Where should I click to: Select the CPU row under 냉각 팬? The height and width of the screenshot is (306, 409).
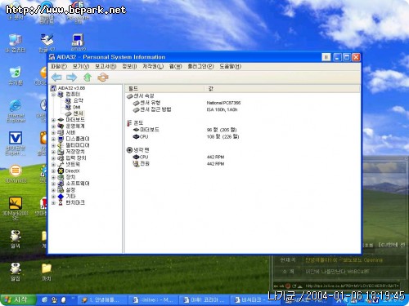(x=141, y=157)
